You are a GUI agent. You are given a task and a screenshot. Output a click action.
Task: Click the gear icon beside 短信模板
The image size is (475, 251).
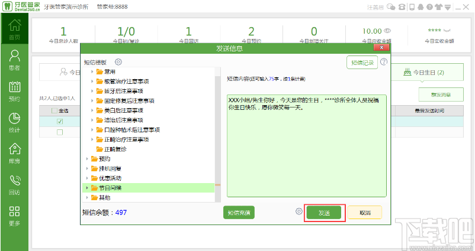coord(118,62)
